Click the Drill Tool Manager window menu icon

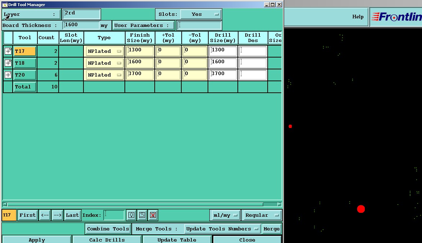tap(5, 5)
